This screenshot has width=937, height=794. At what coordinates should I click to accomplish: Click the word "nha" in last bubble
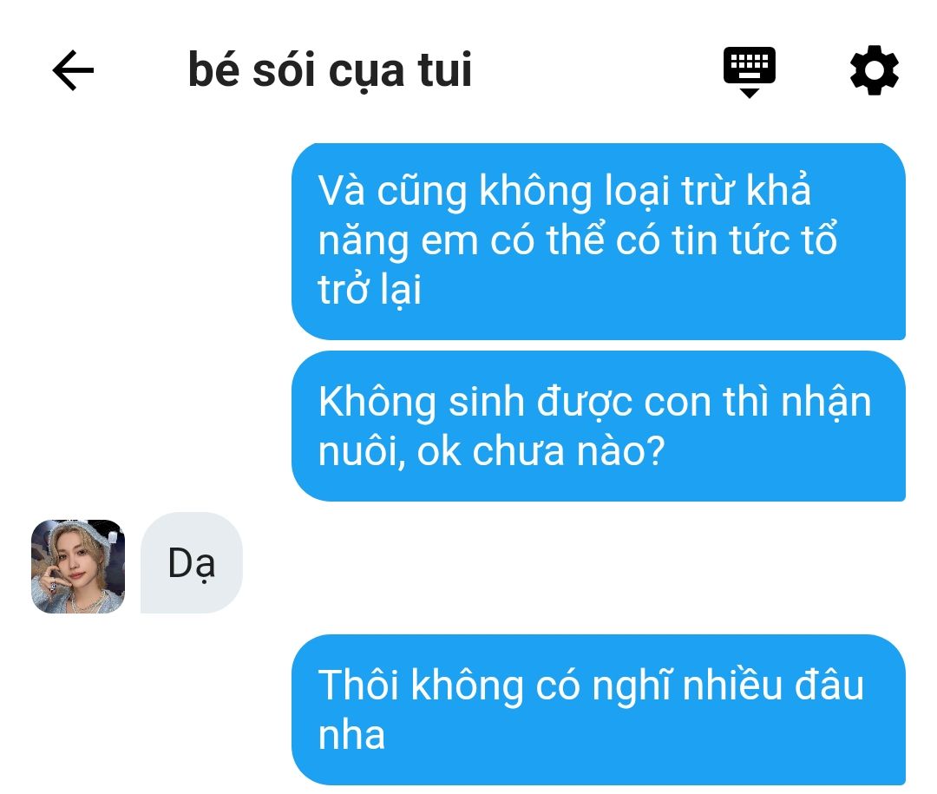pos(351,735)
